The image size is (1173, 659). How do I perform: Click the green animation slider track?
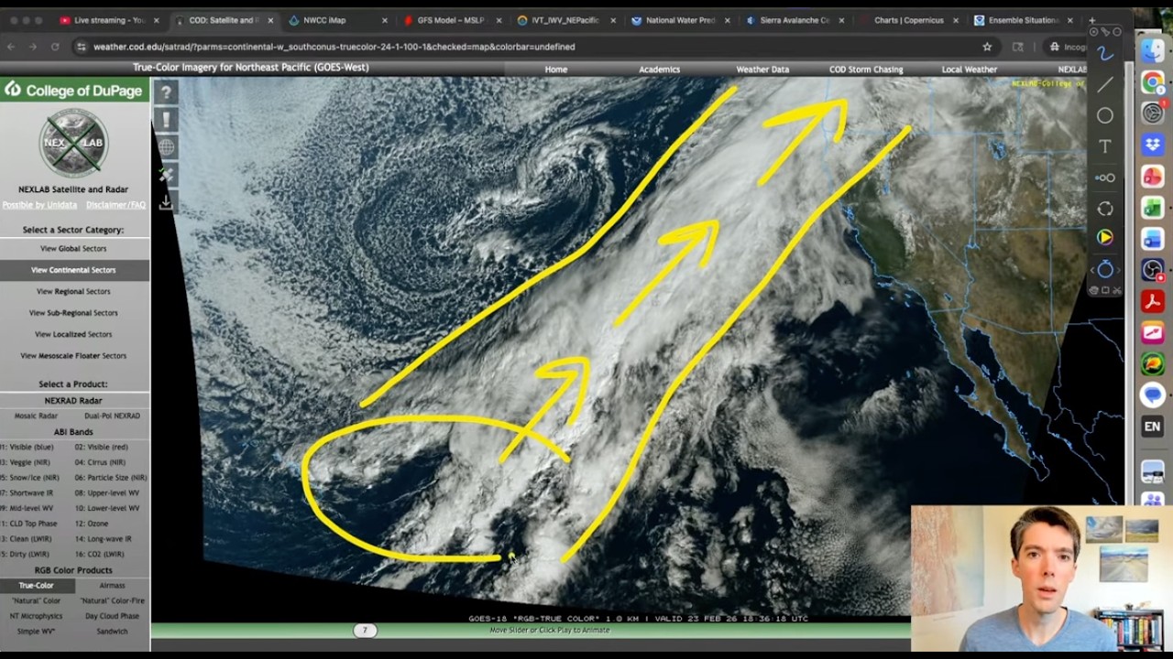coord(531,630)
